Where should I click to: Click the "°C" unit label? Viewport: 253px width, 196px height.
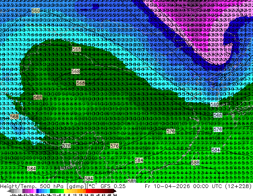[93, 186]
